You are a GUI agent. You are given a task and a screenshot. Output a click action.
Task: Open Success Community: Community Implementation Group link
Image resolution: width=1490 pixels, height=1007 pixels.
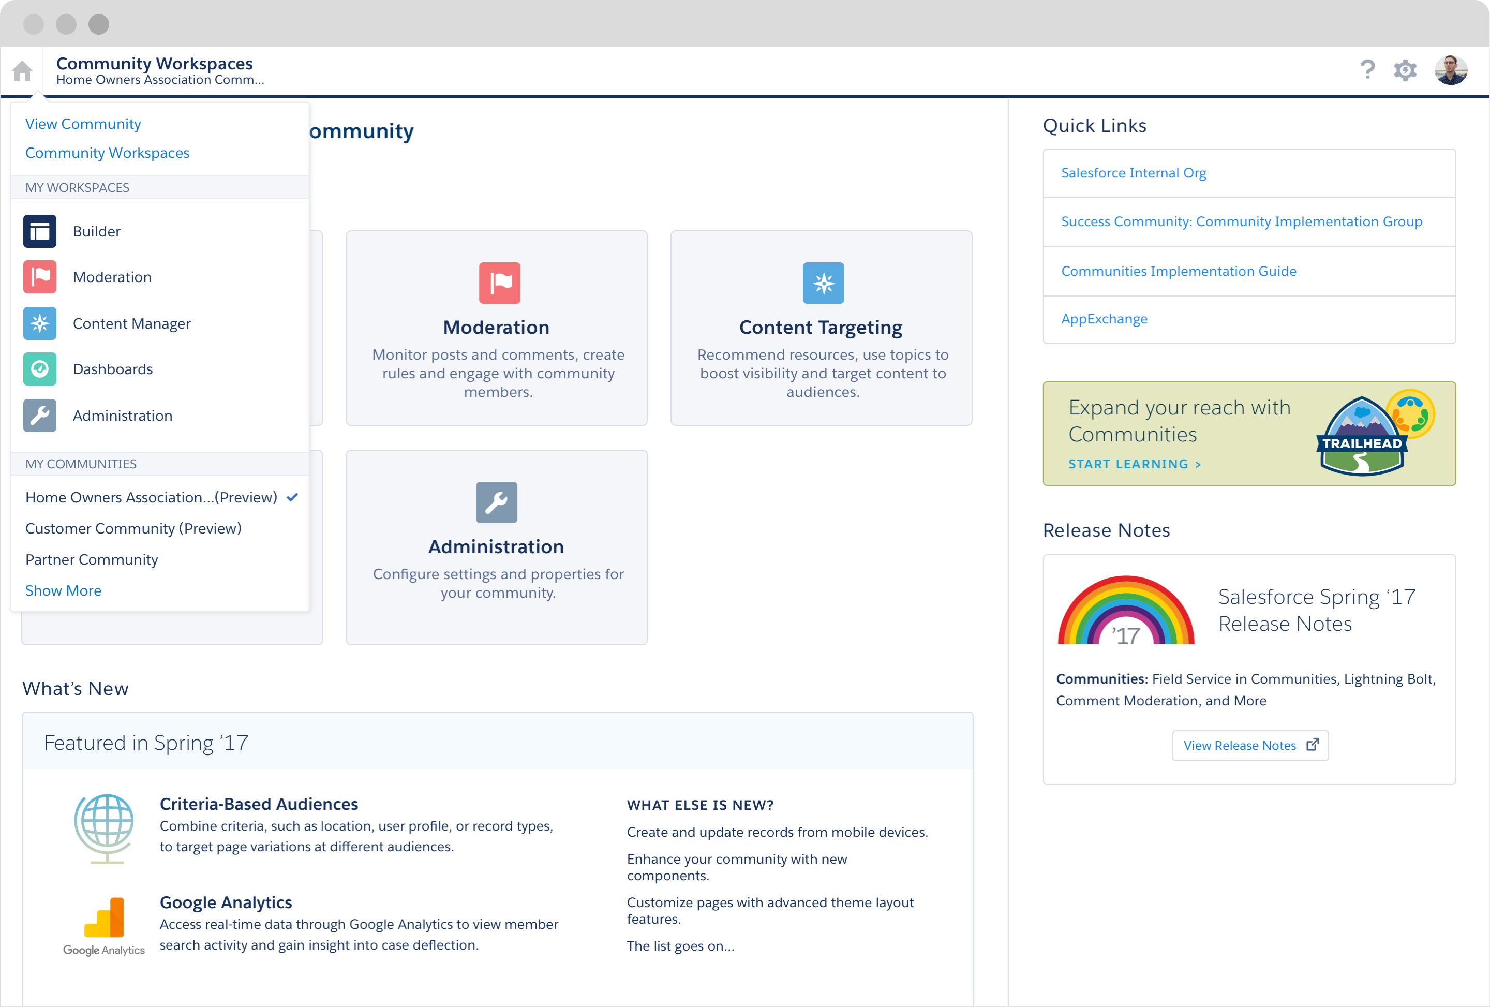point(1241,221)
